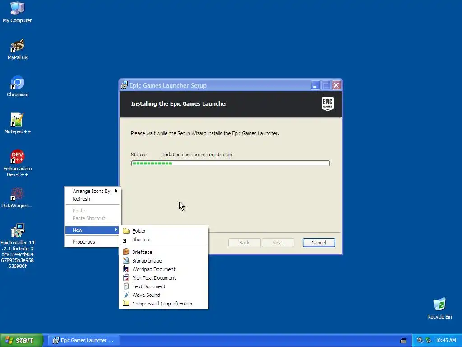Choose Wordpad Document in the New submenu

163,269
